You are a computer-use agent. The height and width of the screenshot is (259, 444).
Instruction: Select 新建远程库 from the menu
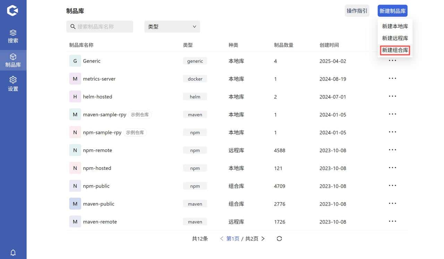pyautogui.click(x=395, y=38)
